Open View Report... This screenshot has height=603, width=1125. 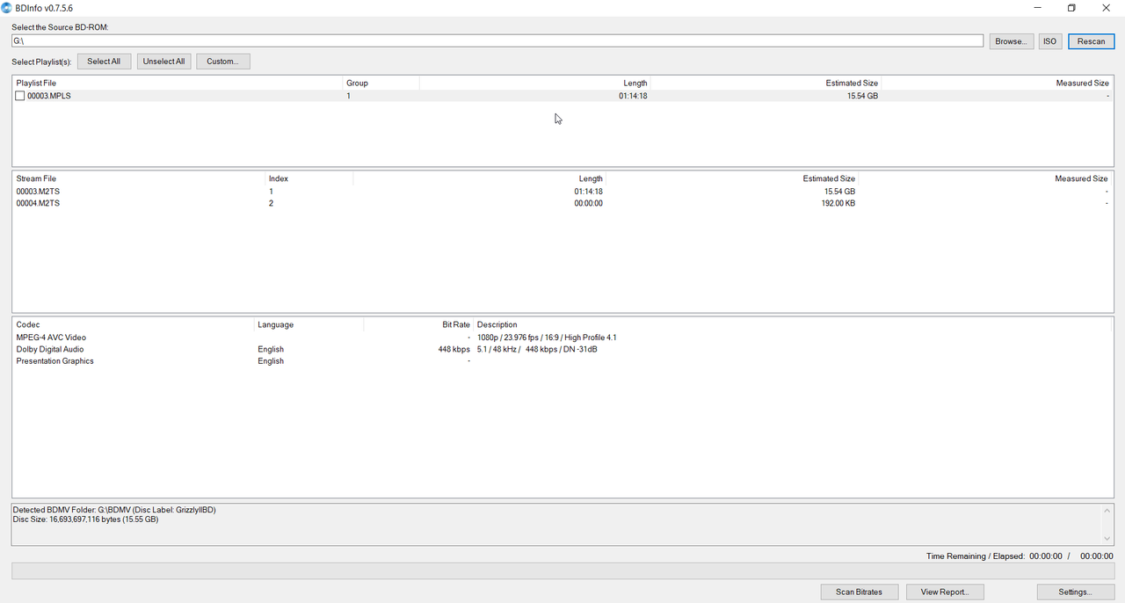(945, 592)
